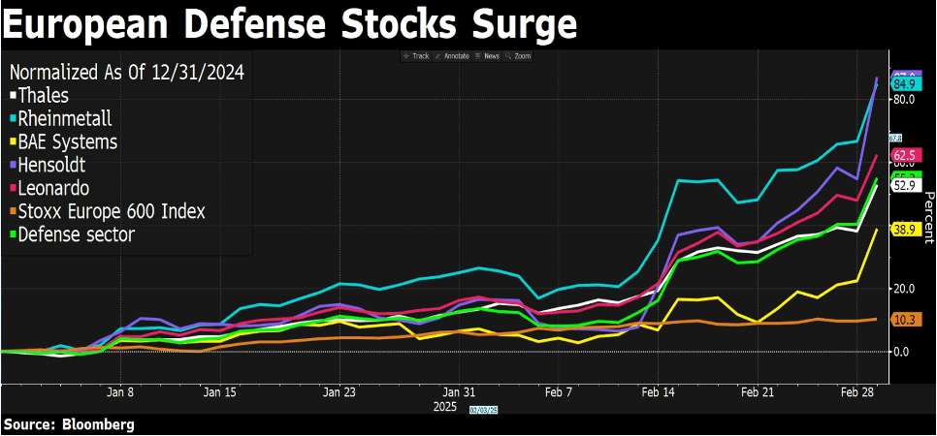Image resolution: width=937 pixels, height=436 pixels.
Task: Select Stoxx Europe 600 Index legend entry
Action: click(x=108, y=211)
